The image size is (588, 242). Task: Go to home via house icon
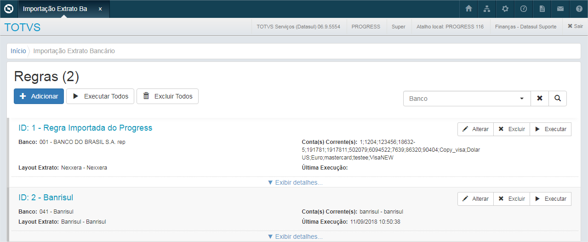[x=469, y=9]
